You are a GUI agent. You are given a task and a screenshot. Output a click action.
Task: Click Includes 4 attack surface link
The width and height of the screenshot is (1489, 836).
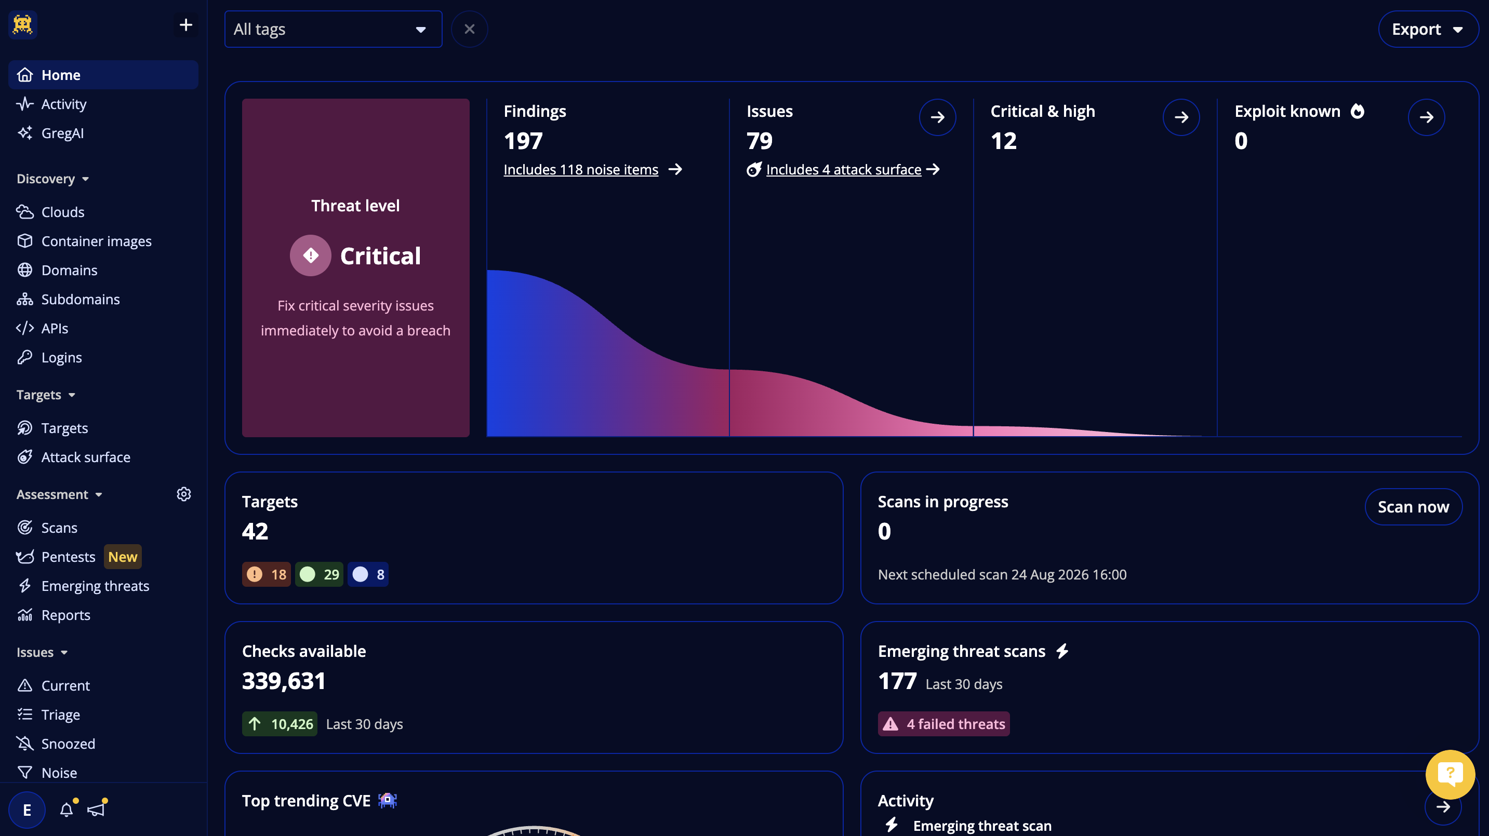843,169
